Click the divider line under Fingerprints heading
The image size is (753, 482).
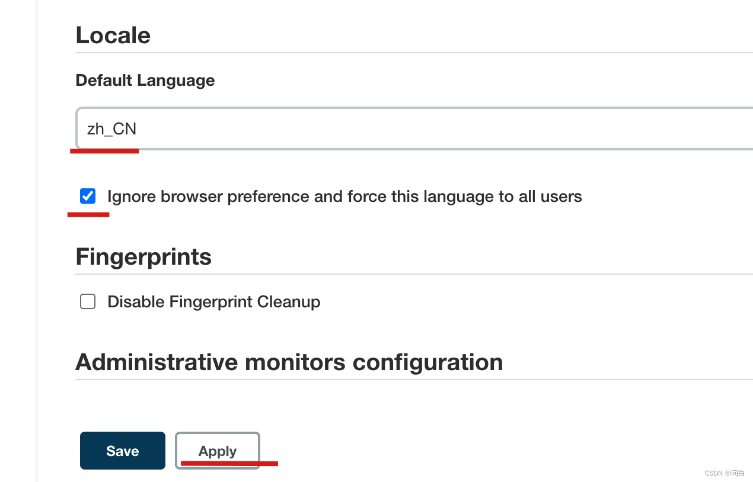point(414,274)
